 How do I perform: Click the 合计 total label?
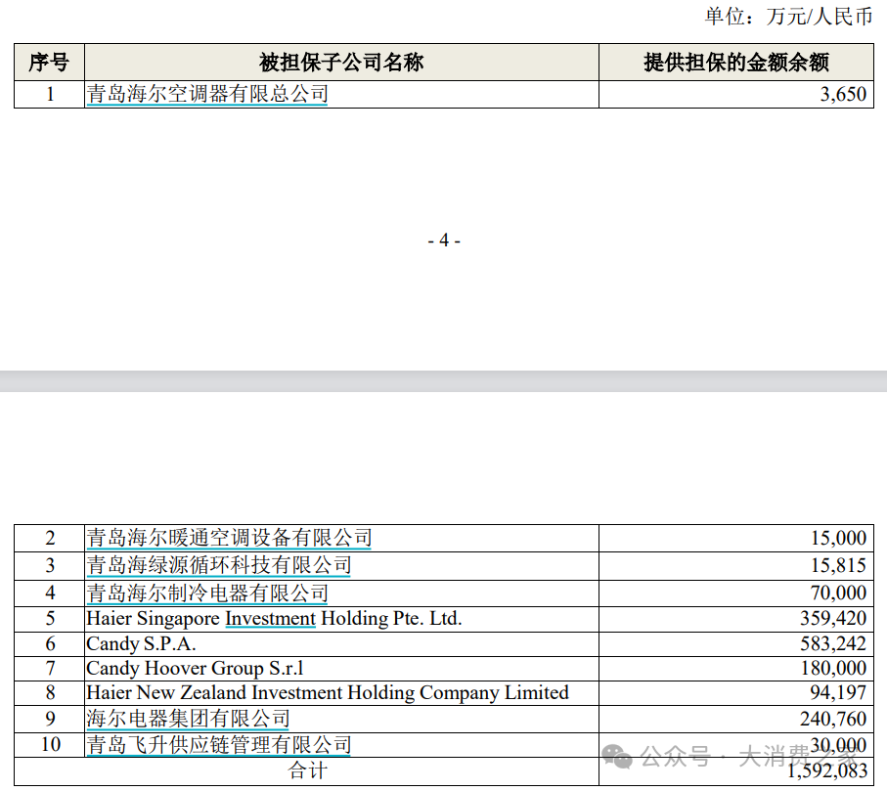coord(307,770)
